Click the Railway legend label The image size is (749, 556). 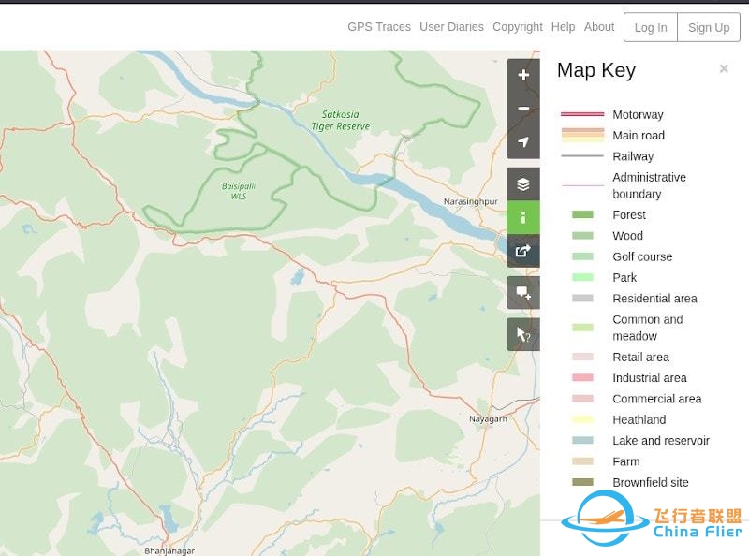[x=633, y=156]
